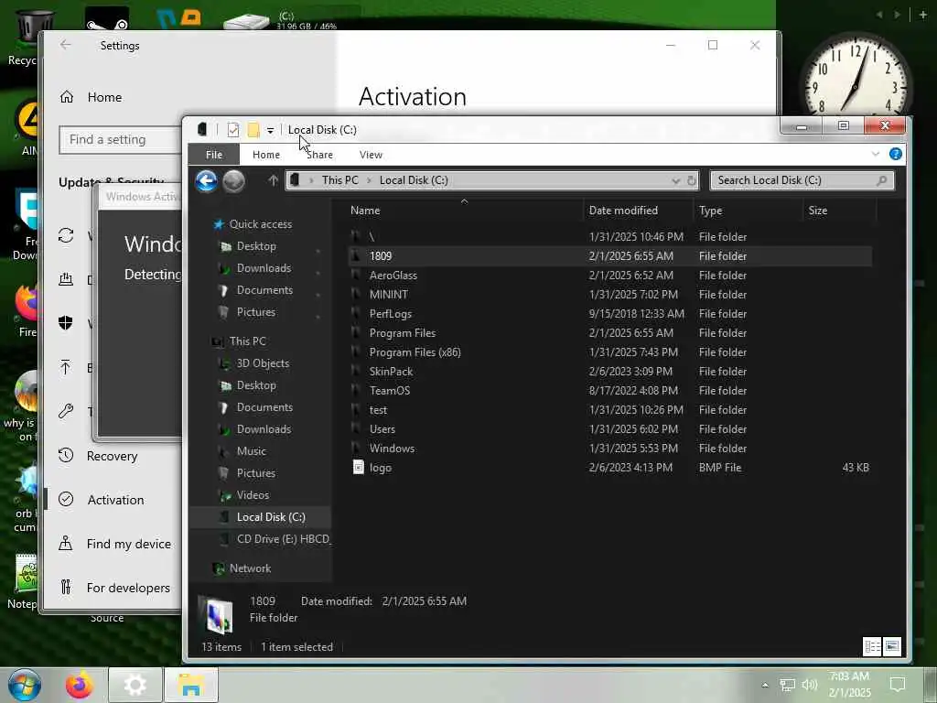Open the Windows Start orb
This screenshot has width=937, height=703.
25,685
